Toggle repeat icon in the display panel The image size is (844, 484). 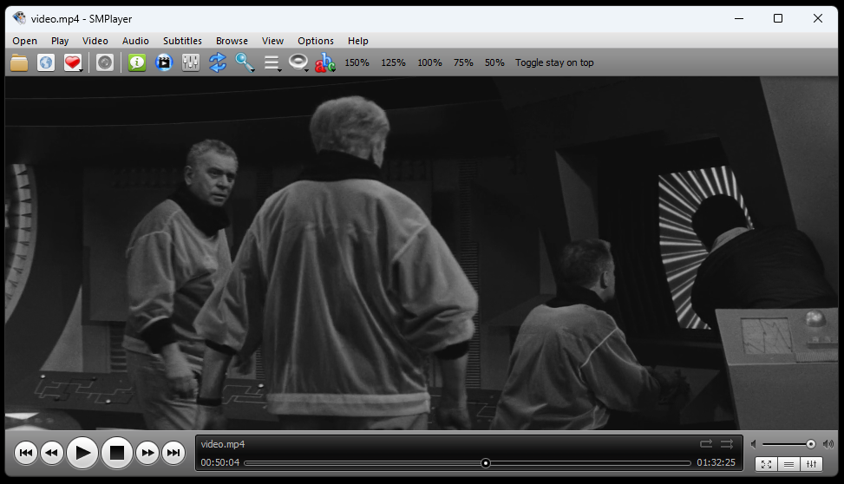pos(706,443)
